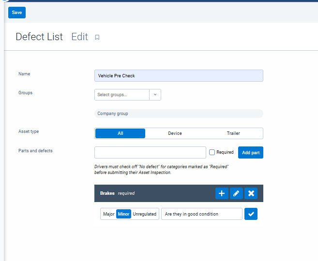The image size is (318, 261).
Task: Set asset type to Trailer
Action: coord(233,133)
